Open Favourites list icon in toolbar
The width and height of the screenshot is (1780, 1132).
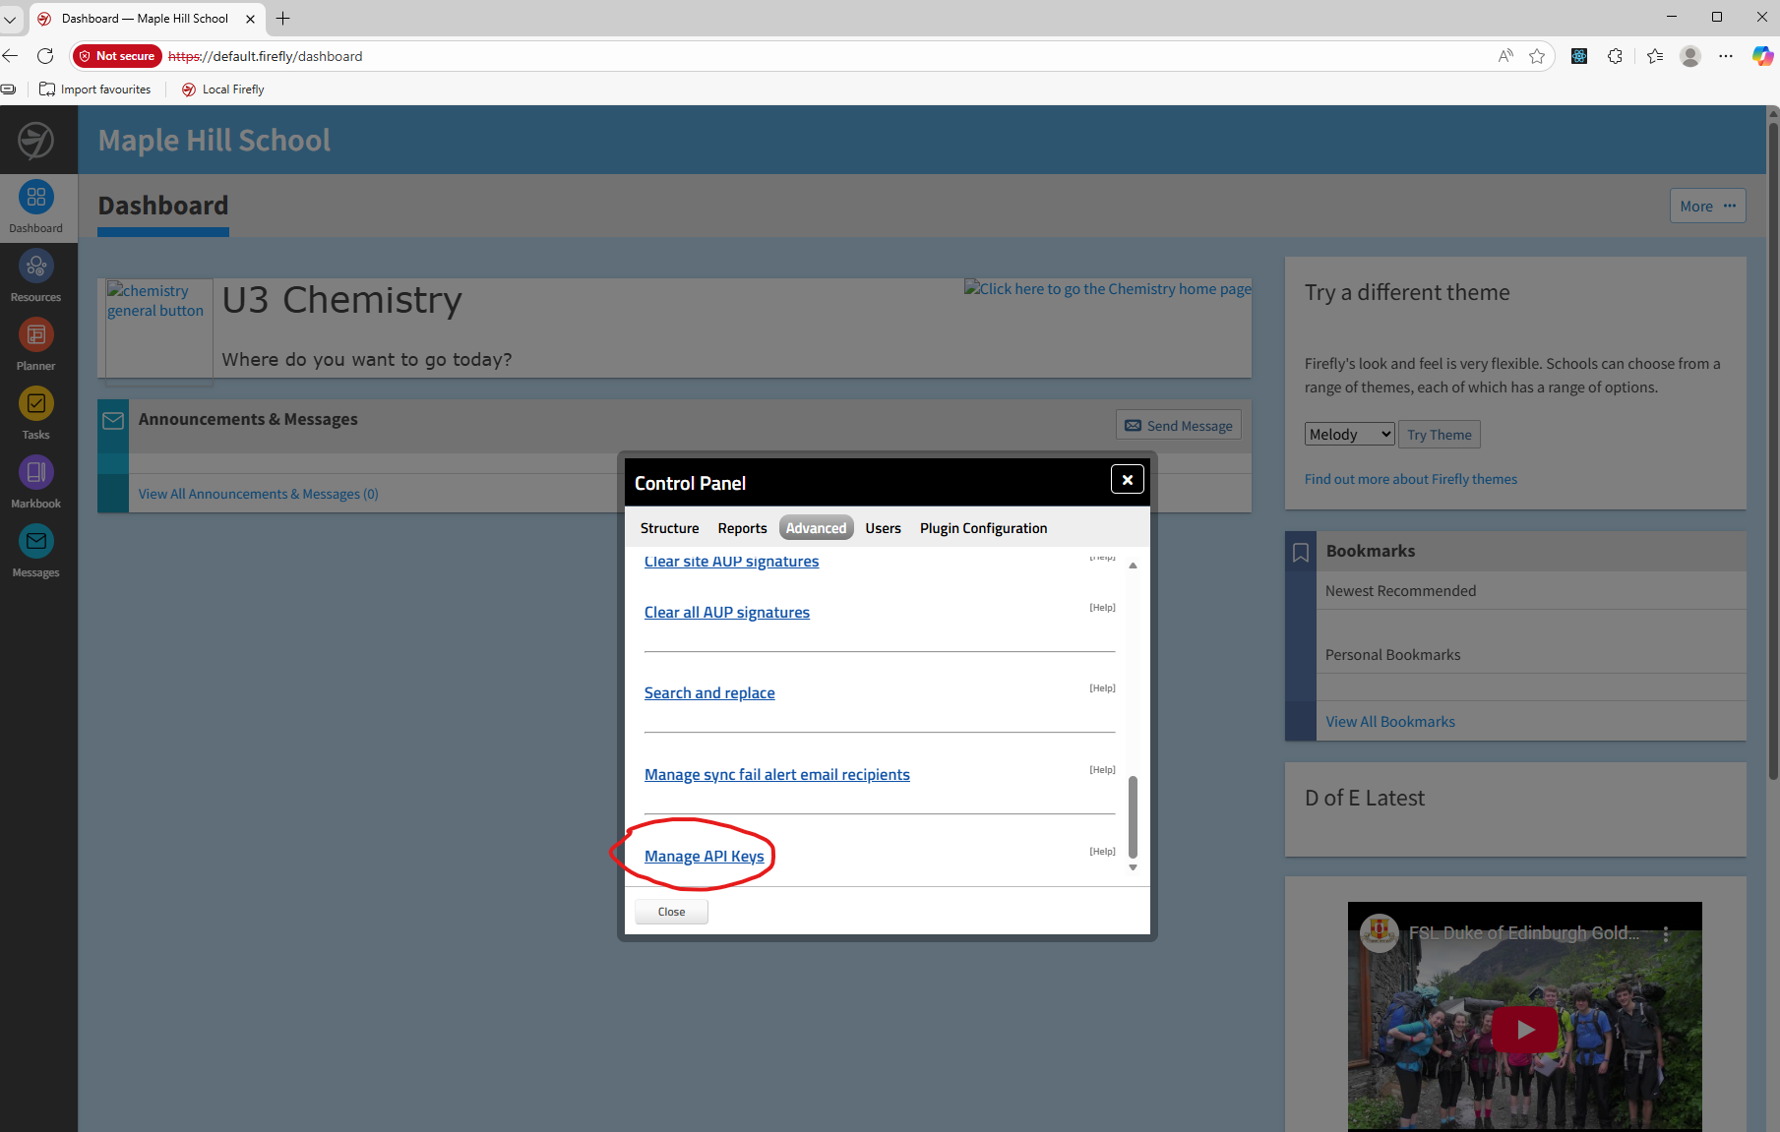click(x=1655, y=56)
